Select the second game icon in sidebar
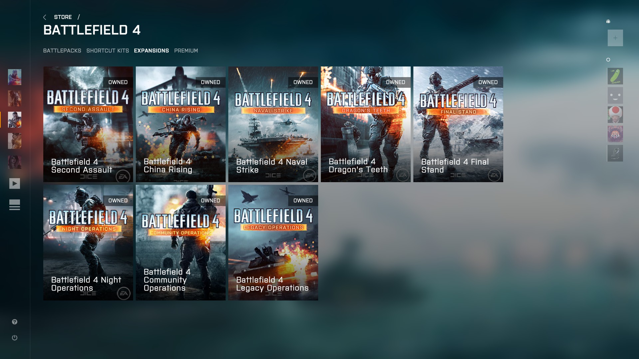This screenshot has width=639, height=359. tap(15, 98)
